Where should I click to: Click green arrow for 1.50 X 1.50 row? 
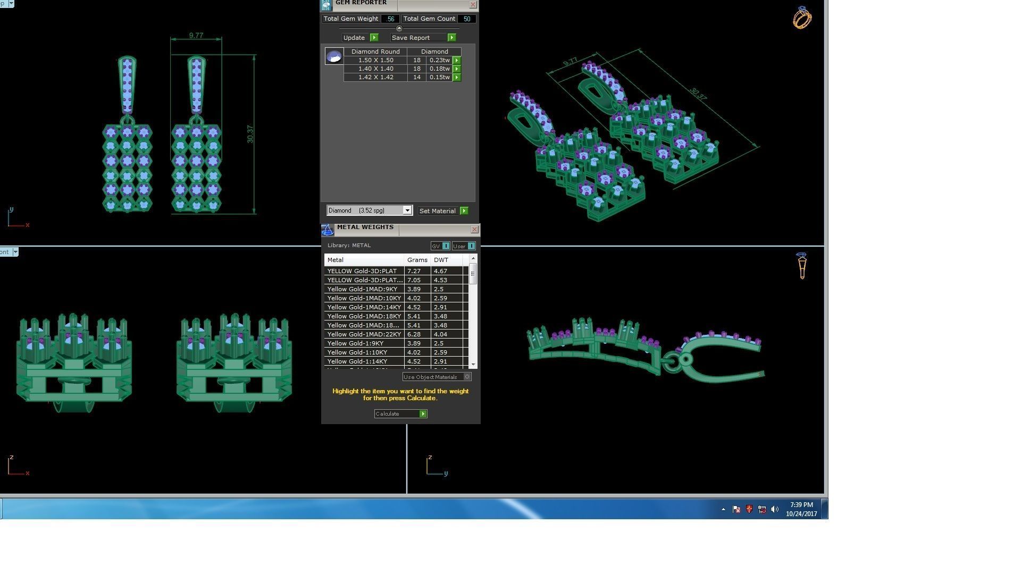coord(457,61)
